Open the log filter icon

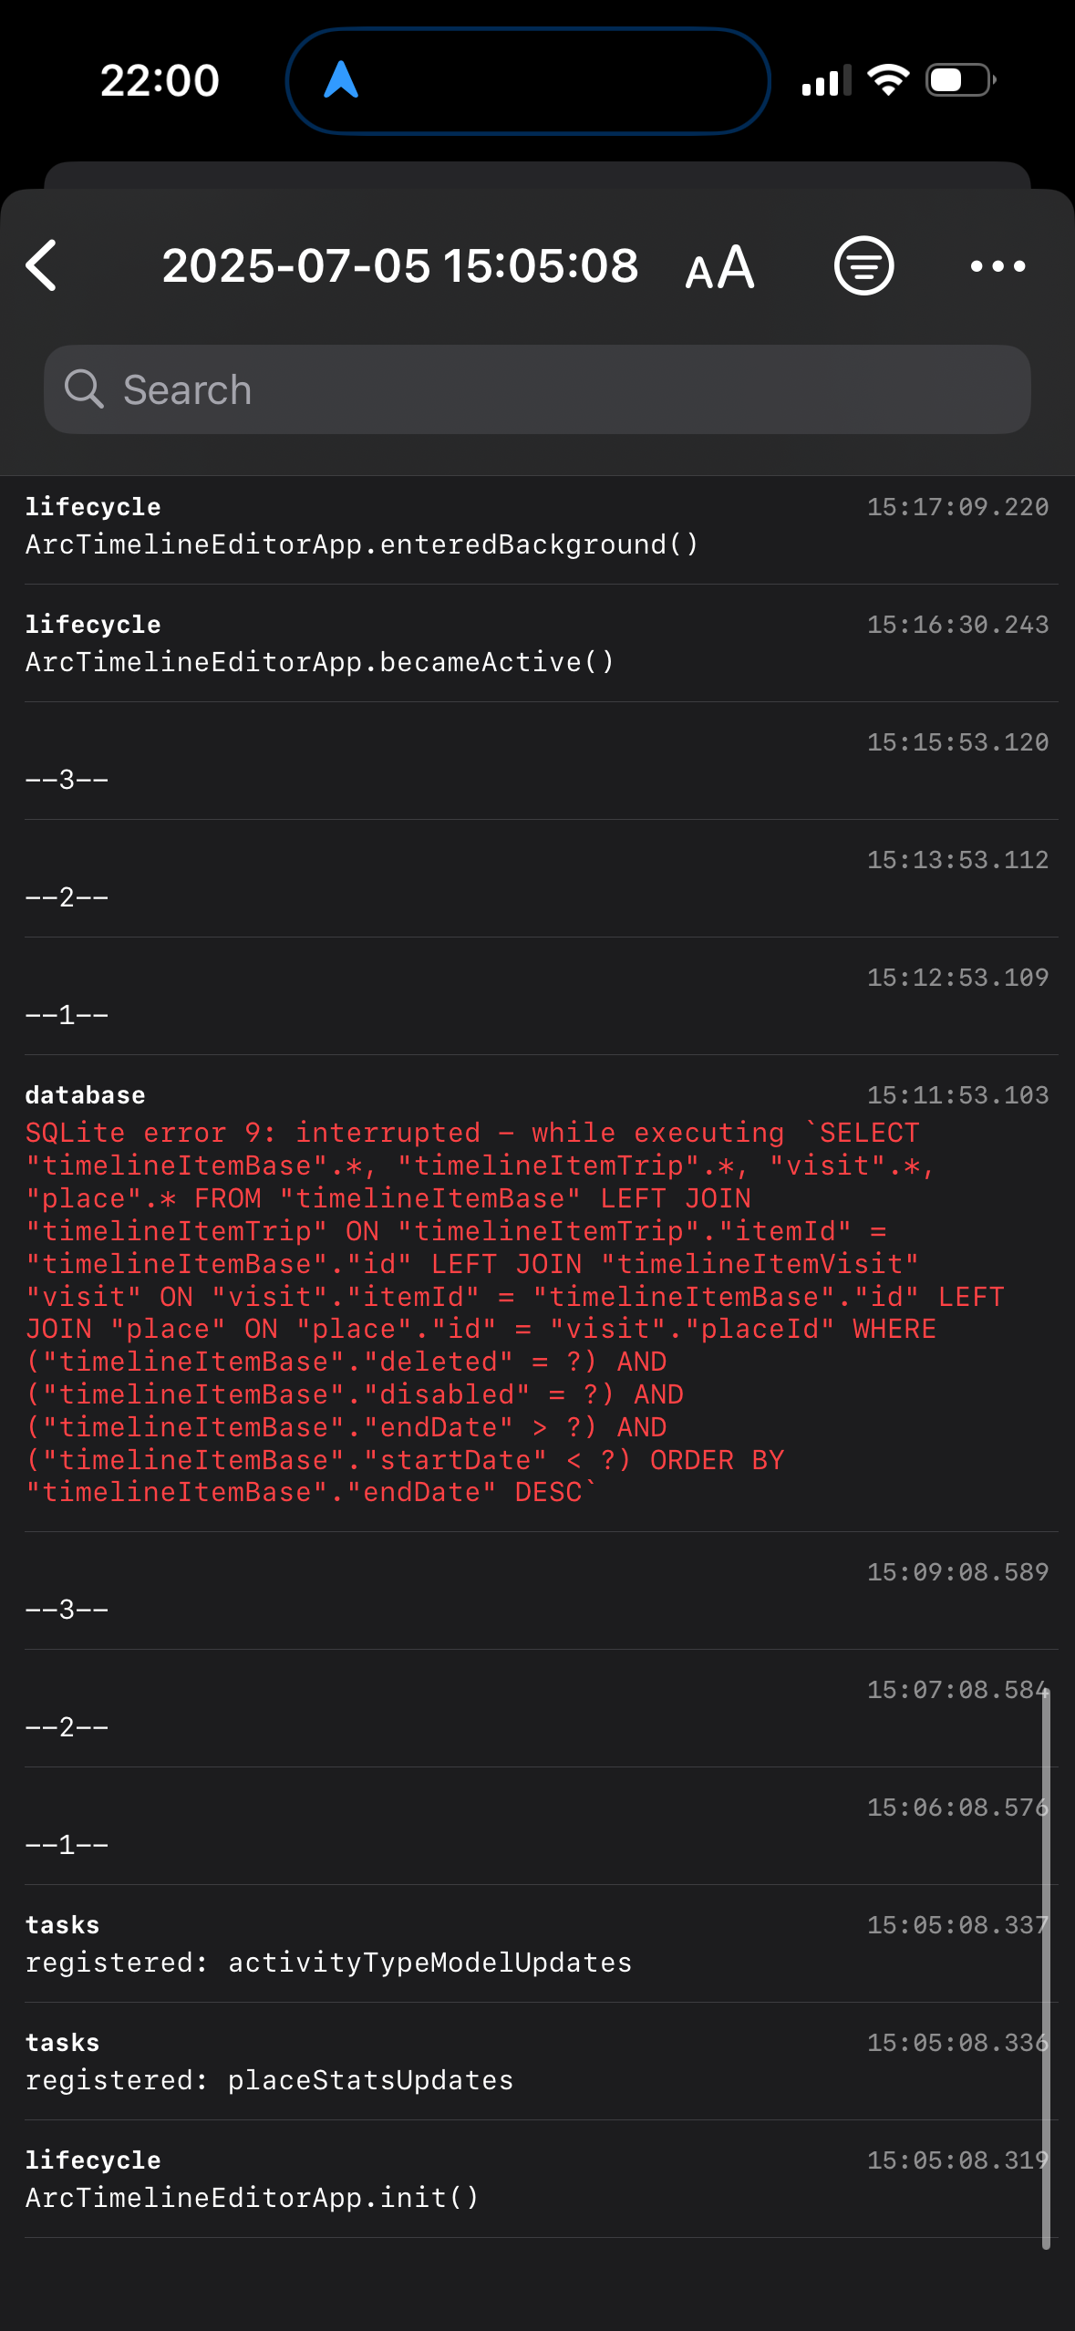[863, 265]
